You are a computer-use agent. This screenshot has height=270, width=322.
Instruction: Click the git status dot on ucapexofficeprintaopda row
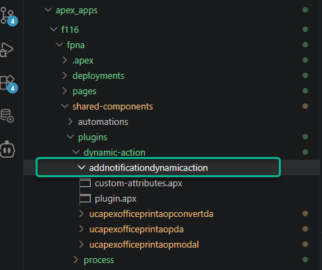coord(305,229)
